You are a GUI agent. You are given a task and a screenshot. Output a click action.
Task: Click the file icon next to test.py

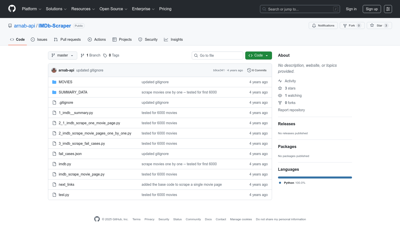54,195
